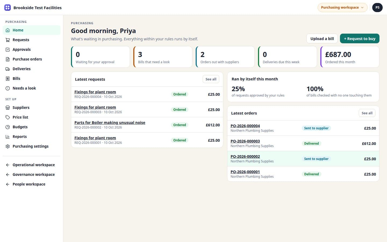Open Suppliers in the Set up section

point(31,108)
